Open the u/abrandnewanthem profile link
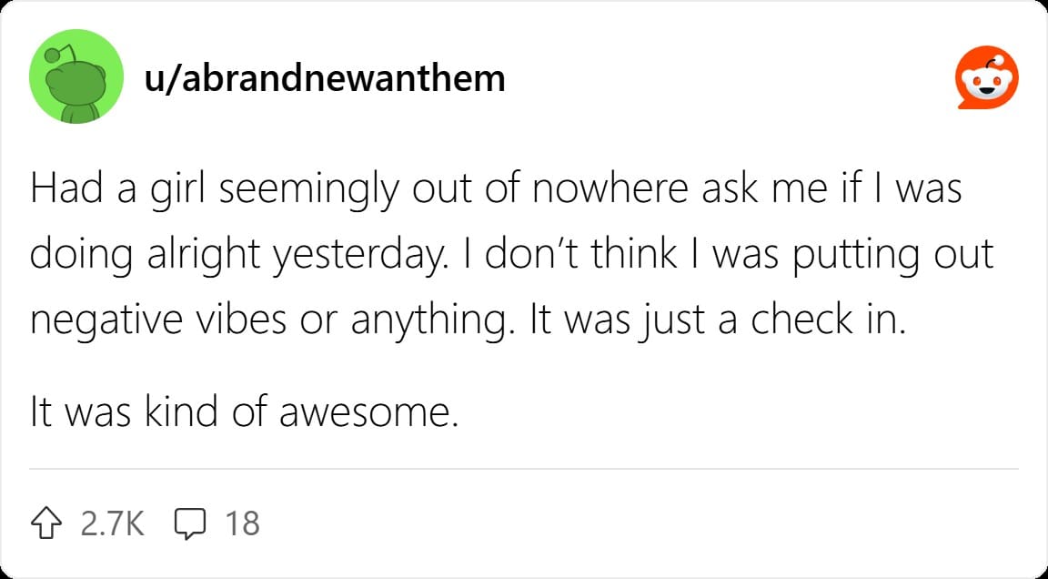Viewport: 1048px width, 579px height. tap(325, 78)
